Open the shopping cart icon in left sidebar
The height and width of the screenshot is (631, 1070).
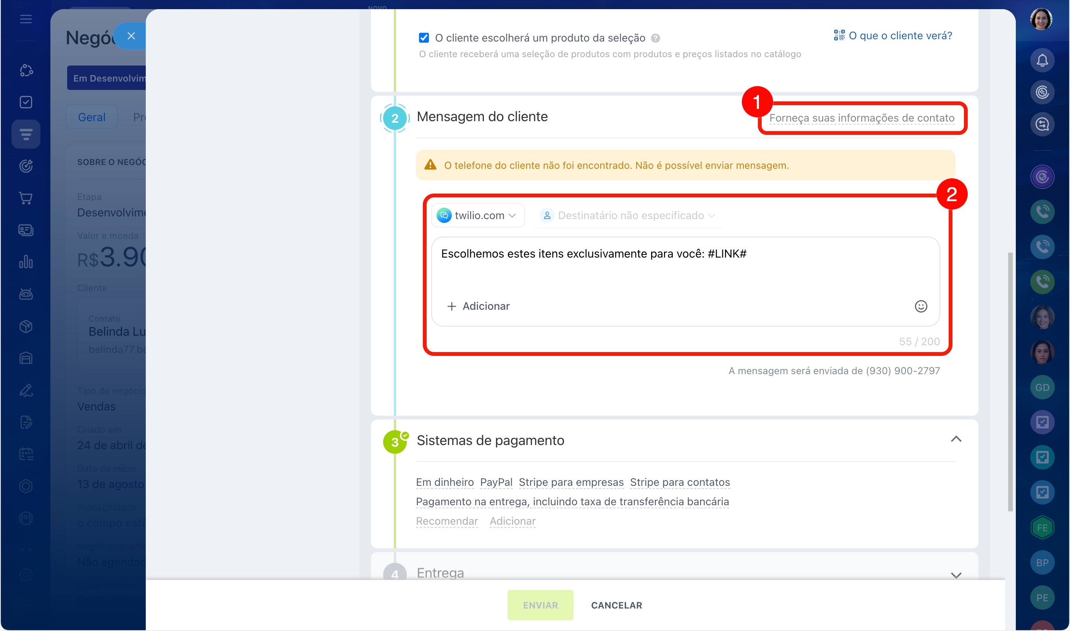coord(26,198)
